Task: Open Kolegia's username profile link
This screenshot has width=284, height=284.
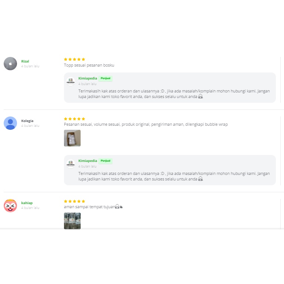Action: (x=27, y=121)
